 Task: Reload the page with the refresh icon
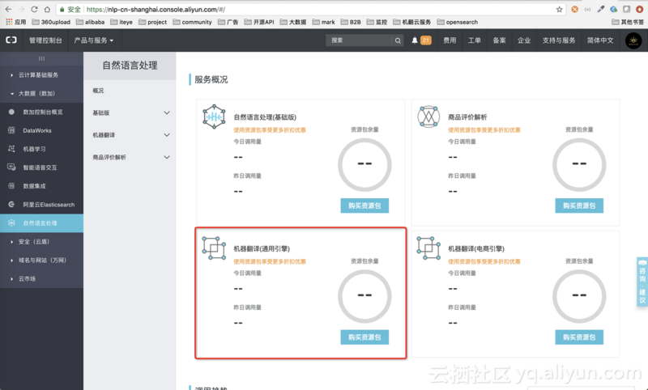tap(34, 9)
